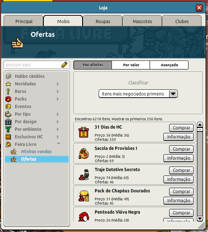Click Comprar for Sacola de Provisões I
The width and height of the screenshot is (208, 232).
tap(181, 149)
